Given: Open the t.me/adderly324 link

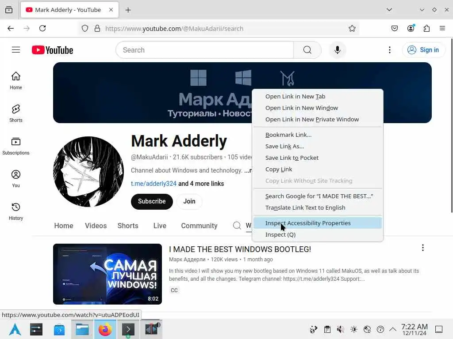Looking at the screenshot, I should (x=154, y=184).
